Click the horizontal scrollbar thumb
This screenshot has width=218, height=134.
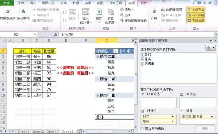pyautogui.click(x=99, y=131)
